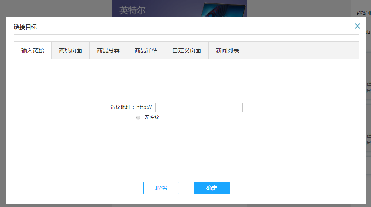Click the laptop image in the banner
This screenshot has height=207, width=371.
223,9
